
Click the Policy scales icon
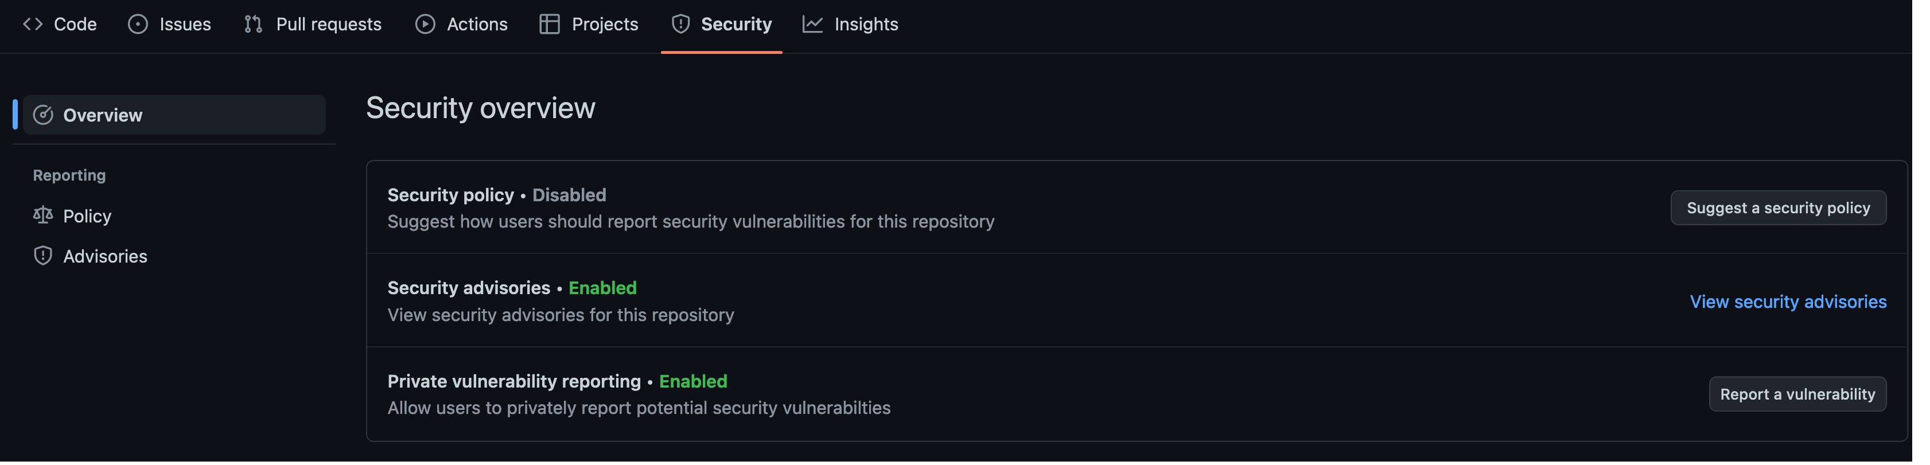point(44,216)
